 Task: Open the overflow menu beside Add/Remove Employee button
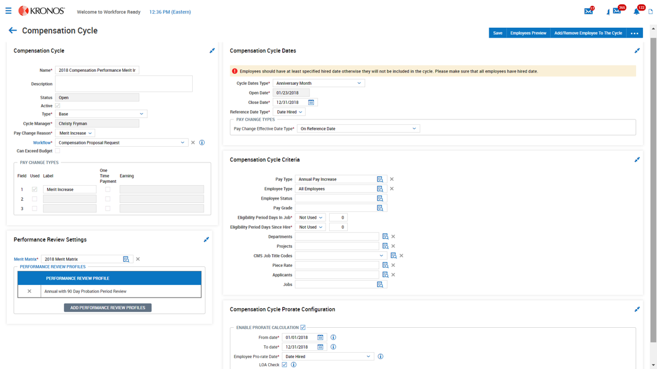pos(634,33)
